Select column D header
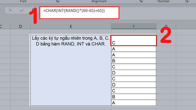 point(20,26)
